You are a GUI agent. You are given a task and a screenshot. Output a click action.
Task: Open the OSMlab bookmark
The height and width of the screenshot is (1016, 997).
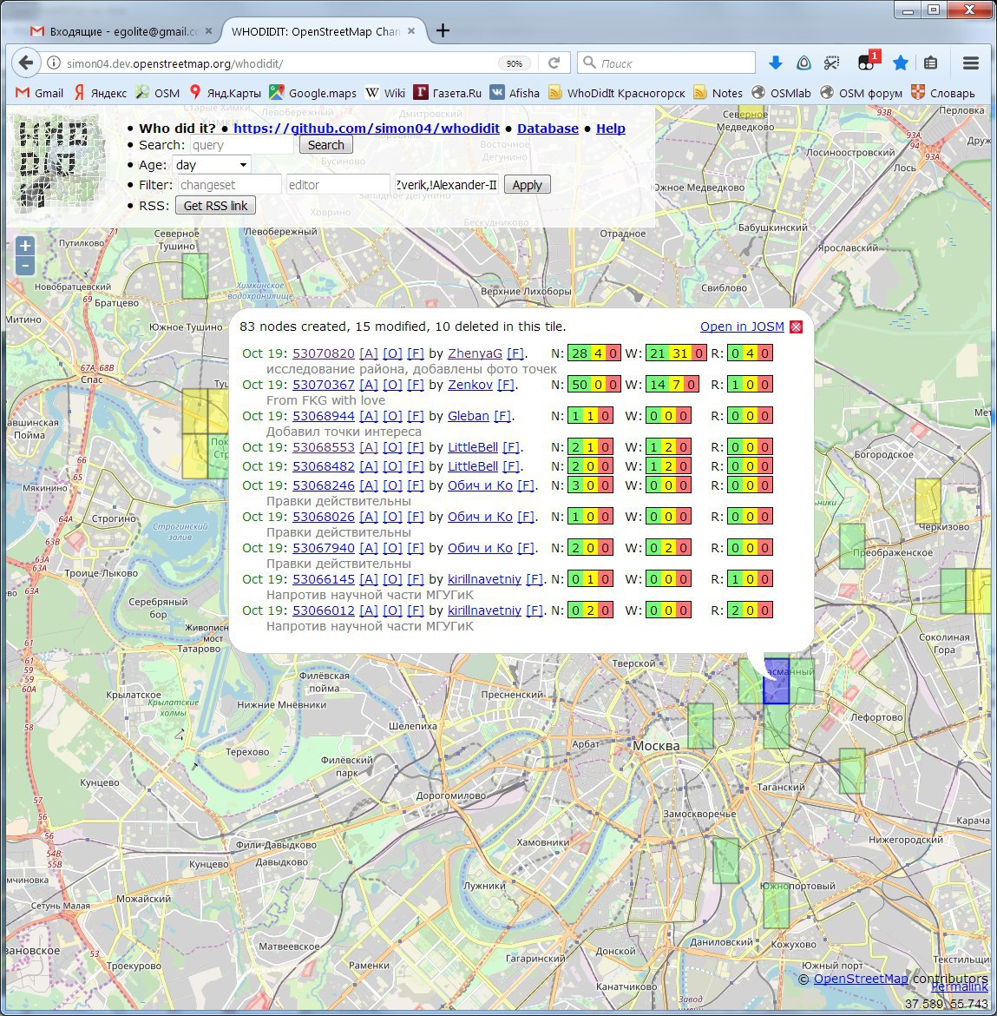coord(781,93)
